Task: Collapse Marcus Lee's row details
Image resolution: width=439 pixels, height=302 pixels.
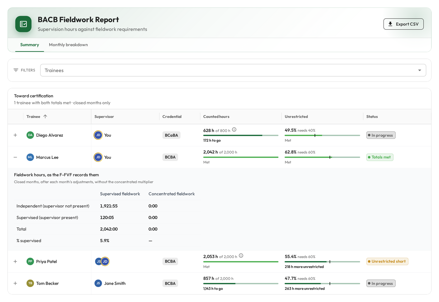Action: [15, 157]
